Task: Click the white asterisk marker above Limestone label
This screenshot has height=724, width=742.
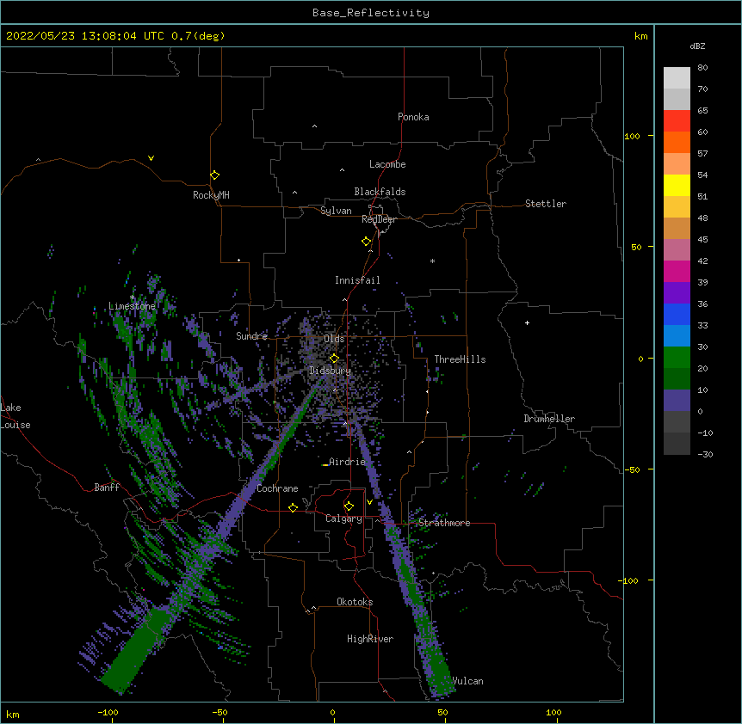Action: [x=133, y=298]
